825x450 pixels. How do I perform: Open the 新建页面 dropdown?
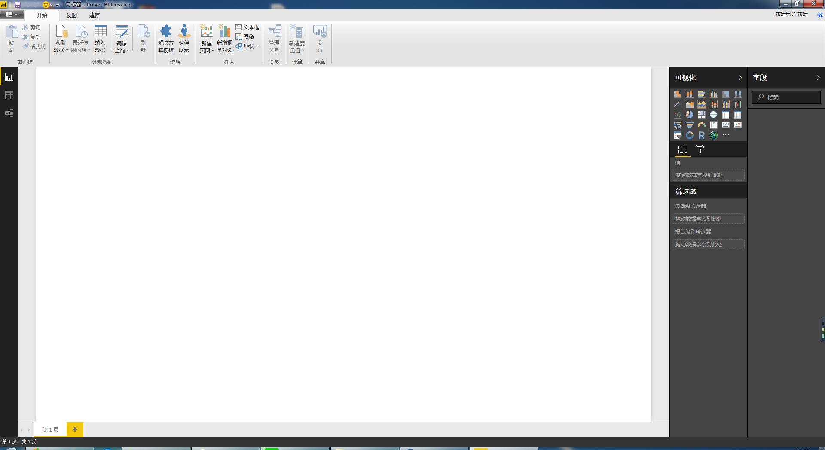(x=207, y=39)
